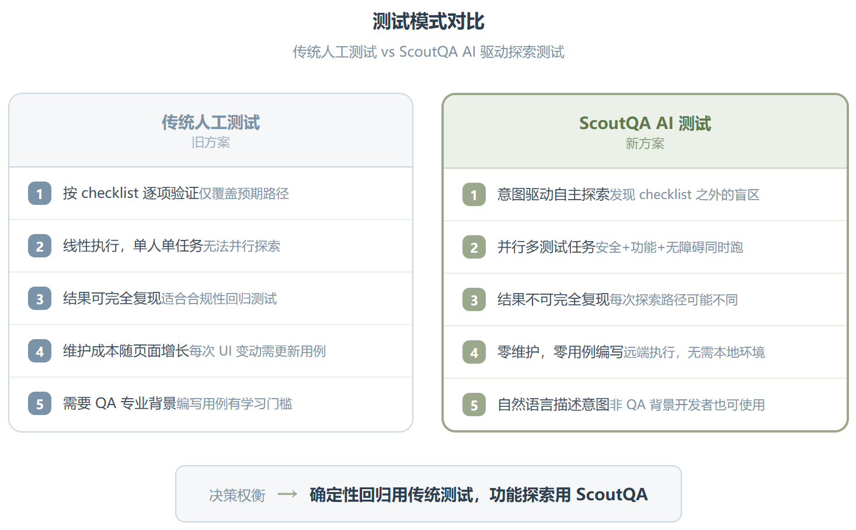Select text 结果可完全复现
Image resolution: width=856 pixels, height=530 pixels.
point(112,298)
